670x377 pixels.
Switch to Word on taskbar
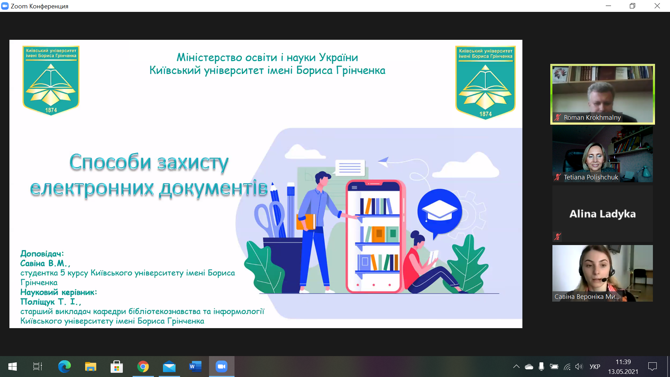[195, 367]
